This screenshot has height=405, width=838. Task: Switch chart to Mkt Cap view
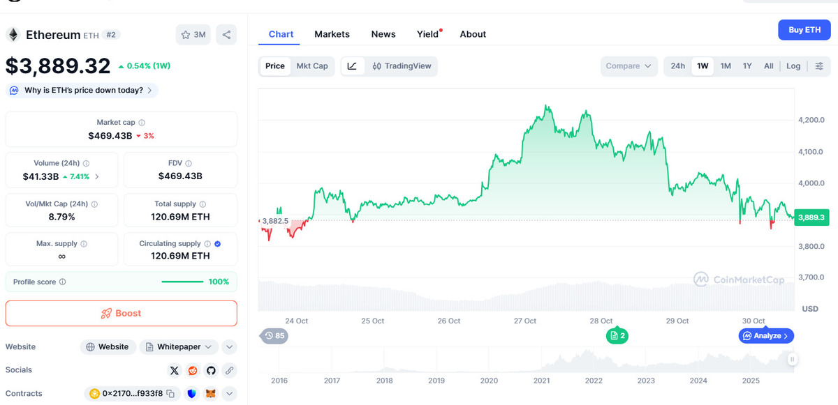pyautogui.click(x=311, y=66)
